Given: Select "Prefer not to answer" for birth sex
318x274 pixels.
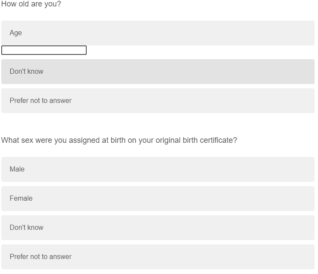Looking at the screenshot, I should pyautogui.click(x=157, y=257).
